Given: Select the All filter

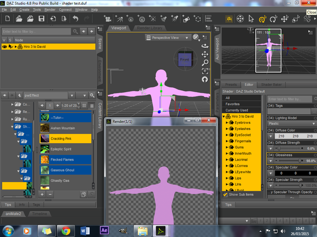Looking at the screenshot, I should coord(241,98).
